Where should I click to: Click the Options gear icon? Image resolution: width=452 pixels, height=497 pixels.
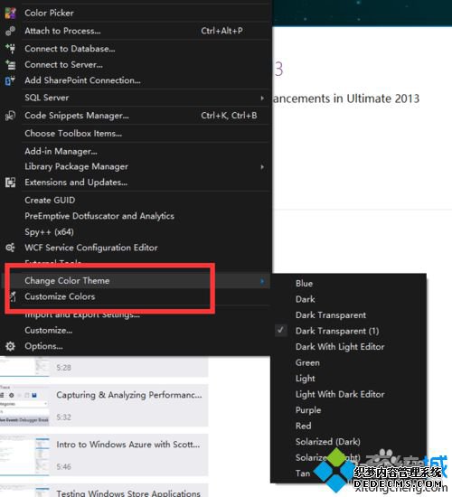10,346
